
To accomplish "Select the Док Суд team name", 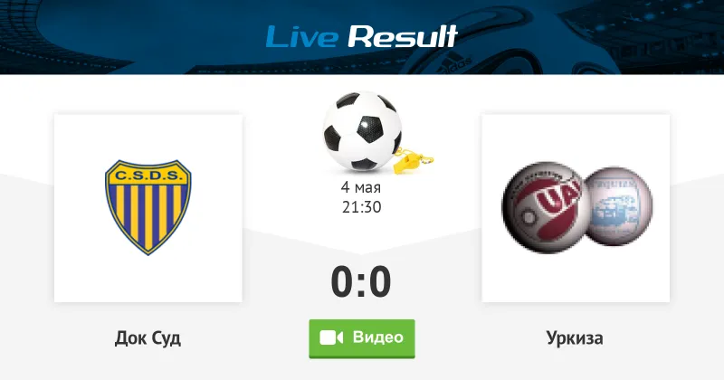I will [x=148, y=338].
